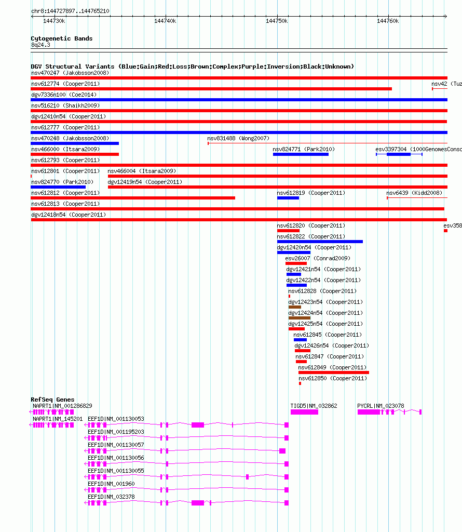462x532 pixels.
Task: Click the nsv612812 (Cooper2011) label
Action: (x=65, y=193)
